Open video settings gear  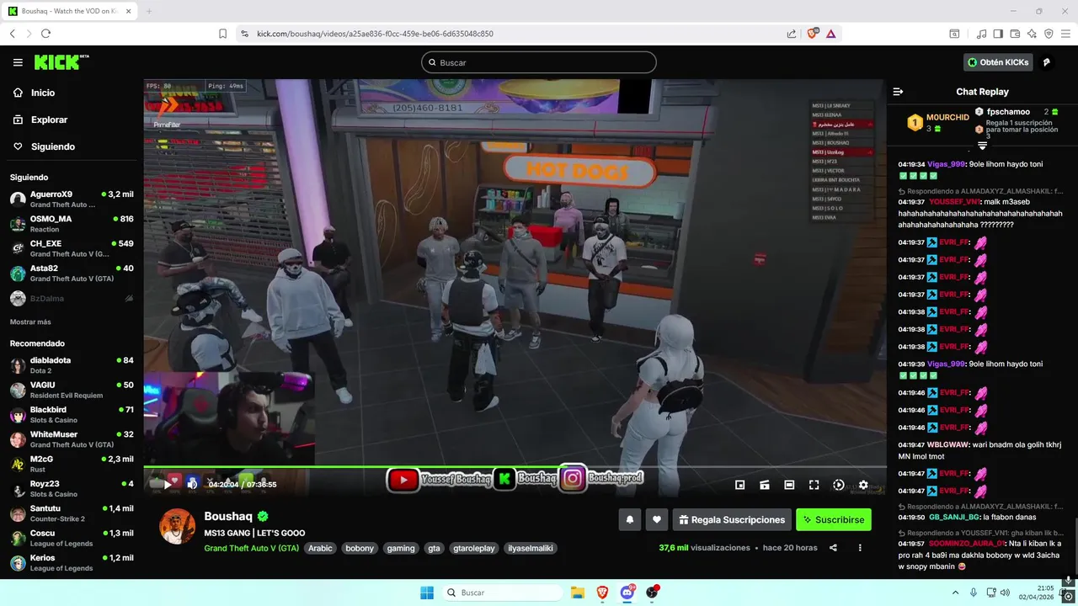pos(863,485)
